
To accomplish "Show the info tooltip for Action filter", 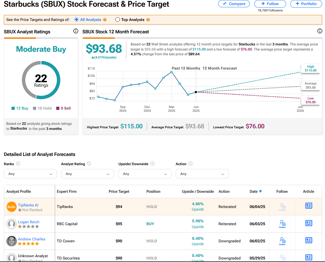I will (x=190, y=164).
